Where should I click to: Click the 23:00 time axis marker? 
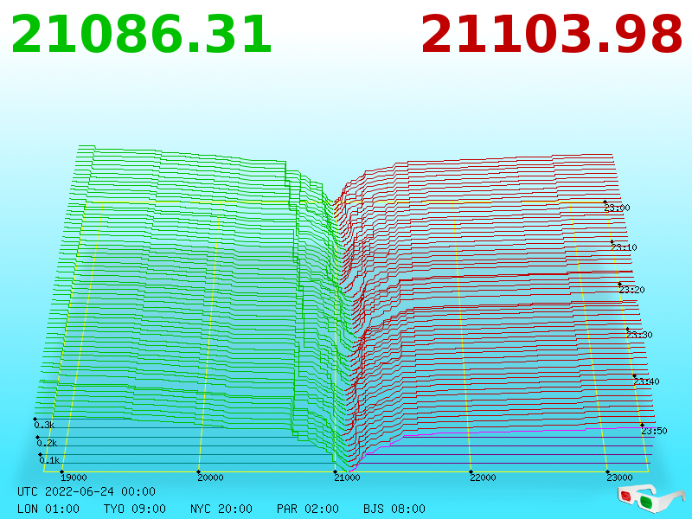617,208
